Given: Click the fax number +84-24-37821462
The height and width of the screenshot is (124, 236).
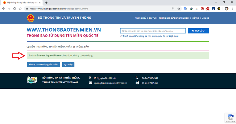Looking at the screenshot, I should coord(149,83).
